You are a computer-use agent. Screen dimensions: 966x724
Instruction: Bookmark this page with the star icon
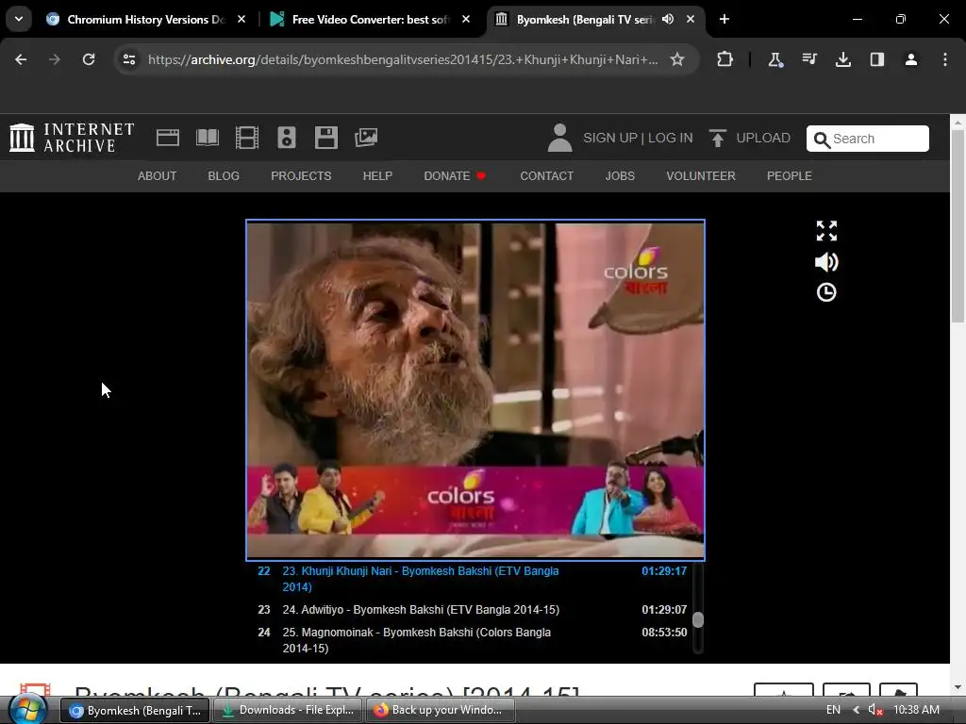point(677,59)
